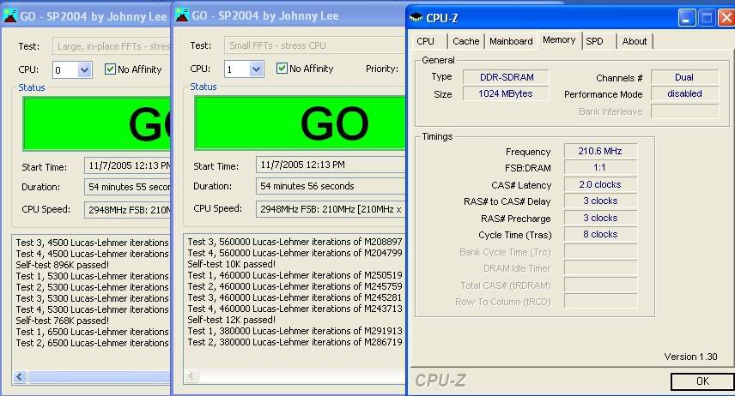Open the CPU dropdown showing 1
The height and width of the screenshot is (396, 735).
click(256, 69)
